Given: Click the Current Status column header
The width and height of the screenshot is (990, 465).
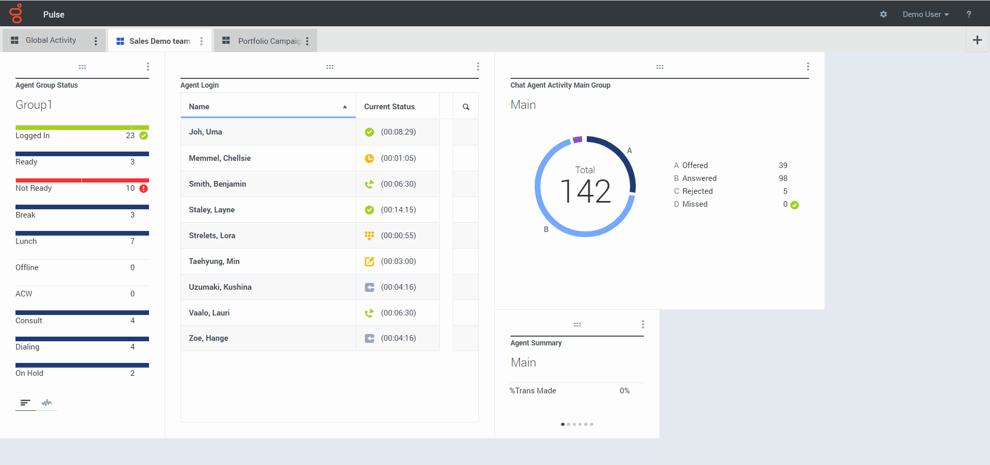Looking at the screenshot, I should pos(389,107).
